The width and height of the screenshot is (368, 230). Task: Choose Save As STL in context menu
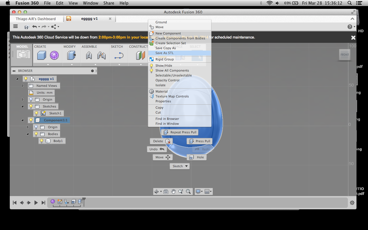tap(180, 53)
